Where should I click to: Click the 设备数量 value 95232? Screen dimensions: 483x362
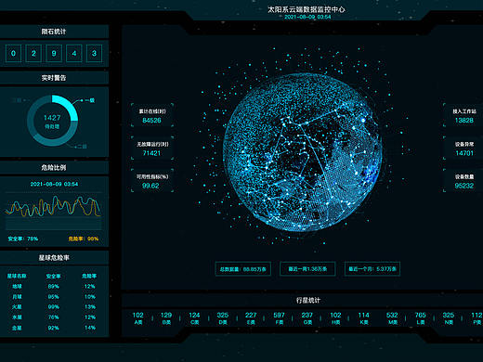[464, 186]
